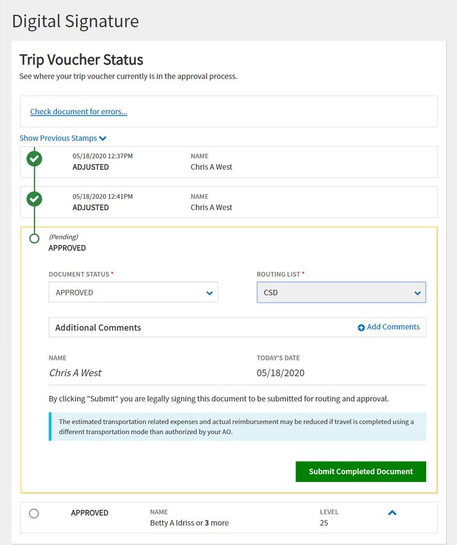Click the pending APPROVED step circle
Image resolution: width=457 pixels, height=545 pixels.
click(34, 239)
